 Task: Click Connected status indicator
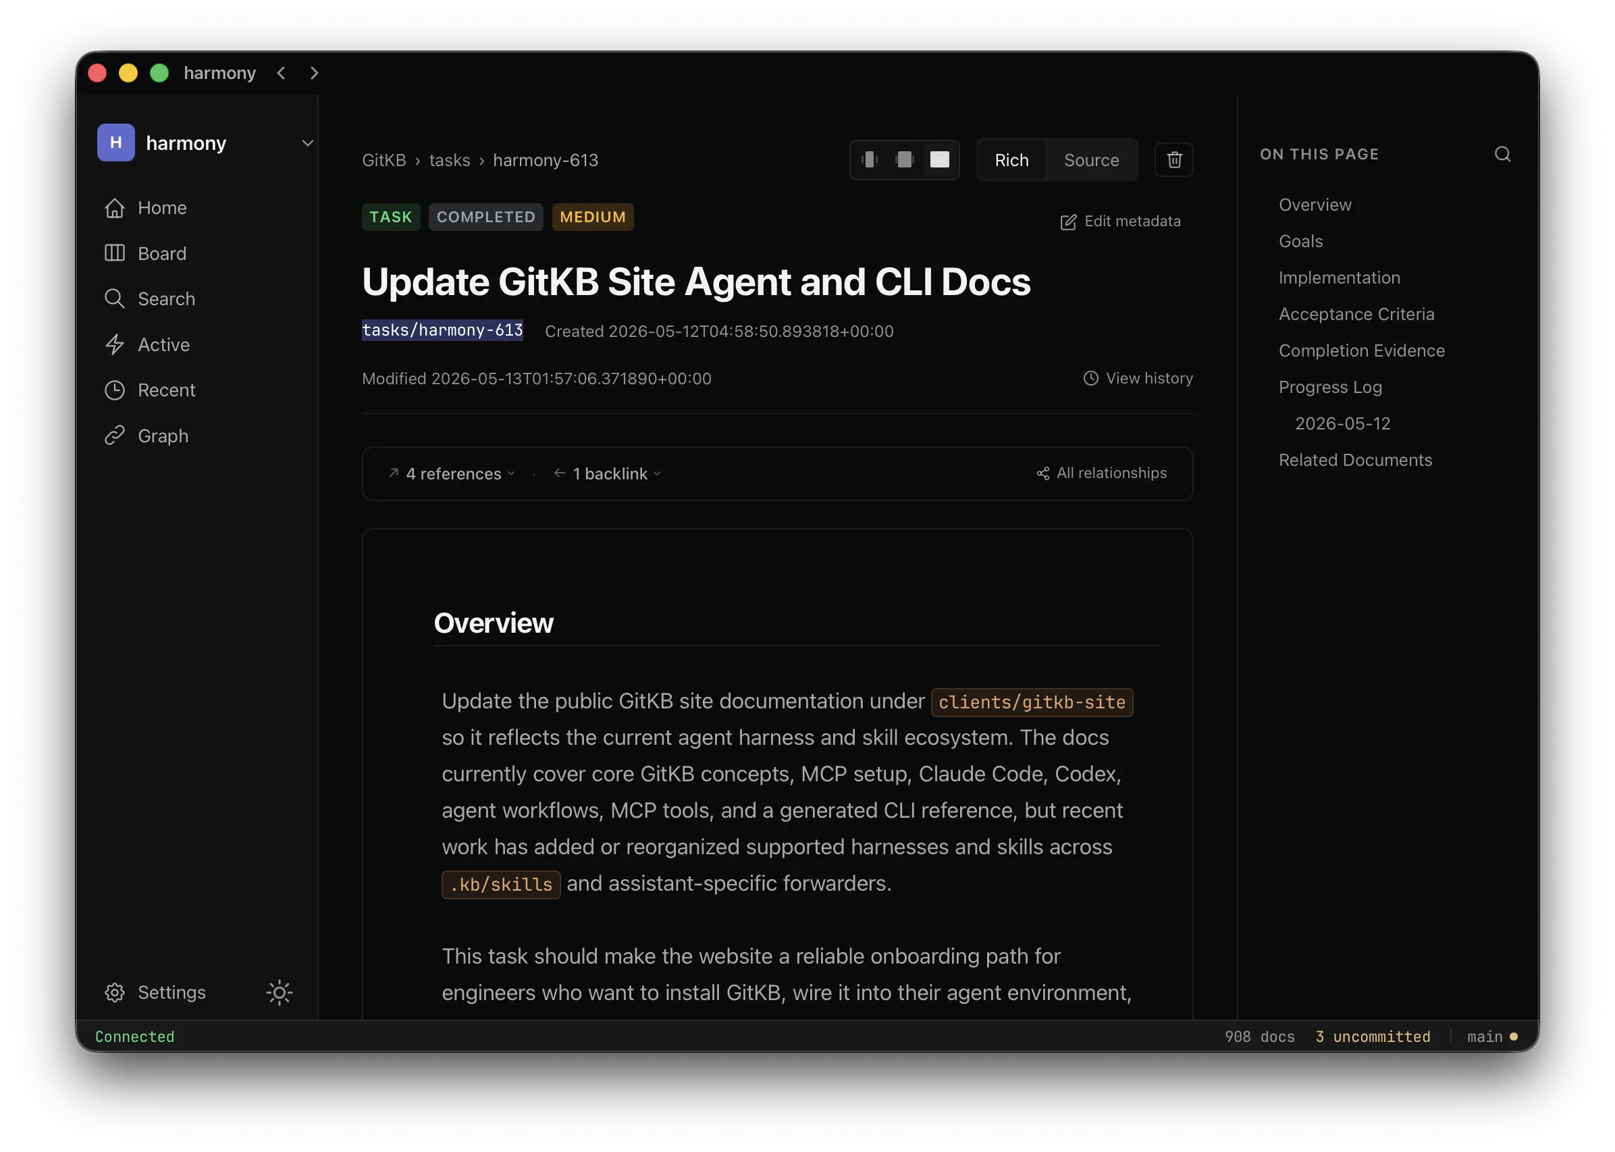coord(135,1037)
